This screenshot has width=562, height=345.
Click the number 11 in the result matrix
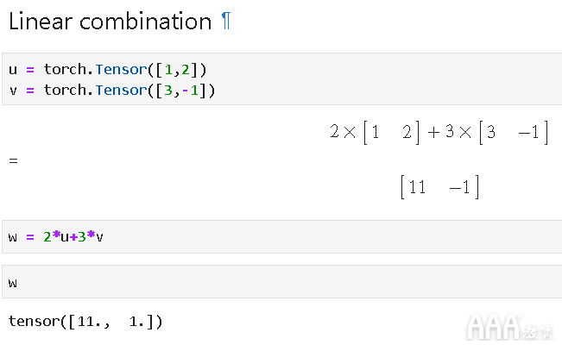(x=417, y=187)
